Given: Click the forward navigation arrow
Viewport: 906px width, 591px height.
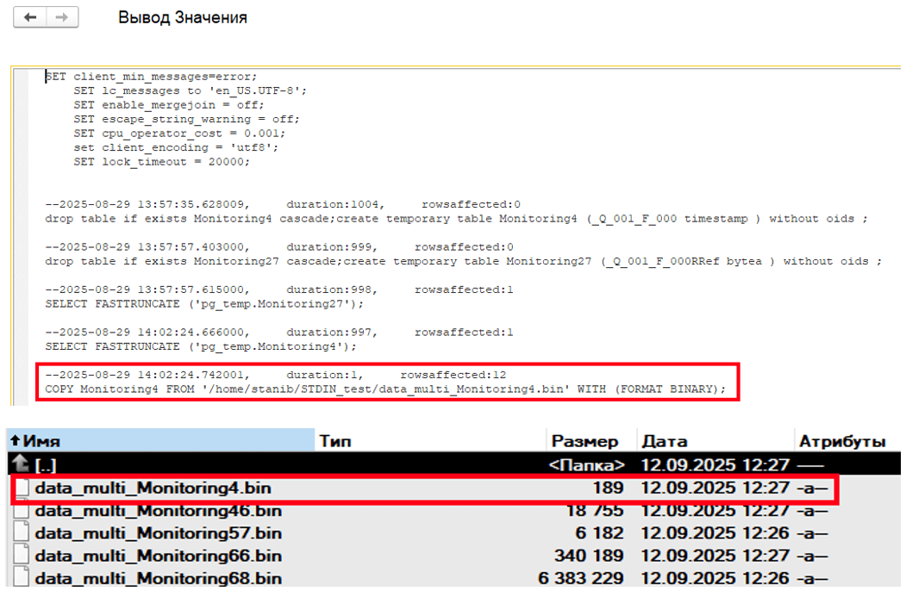Looking at the screenshot, I should pyautogui.click(x=61, y=17).
